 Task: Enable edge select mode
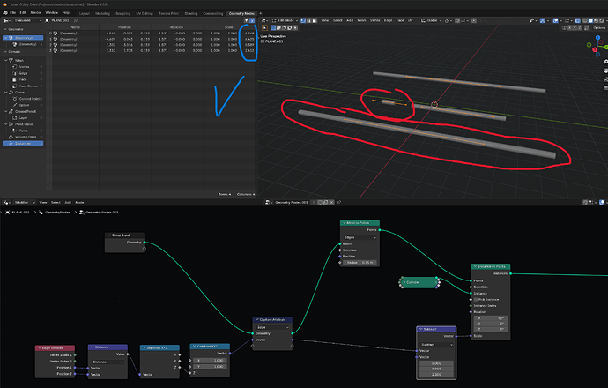(x=309, y=20)
